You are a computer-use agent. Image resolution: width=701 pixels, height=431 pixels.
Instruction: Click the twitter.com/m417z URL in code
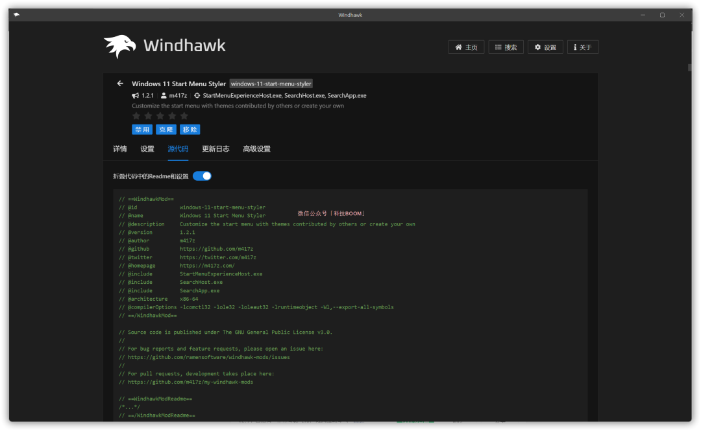[x=218, y=257]
